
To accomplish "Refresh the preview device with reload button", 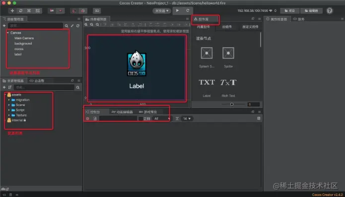I will 188,10.
